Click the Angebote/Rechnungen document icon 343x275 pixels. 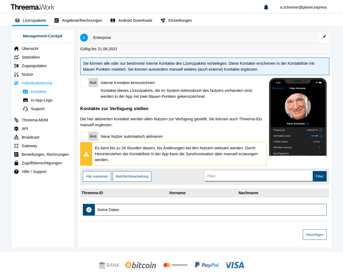pyautogui.click(x=57, y=20)
